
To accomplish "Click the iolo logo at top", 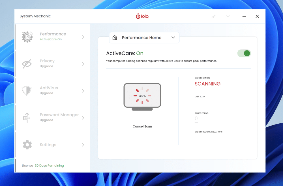I will [142, 16].
